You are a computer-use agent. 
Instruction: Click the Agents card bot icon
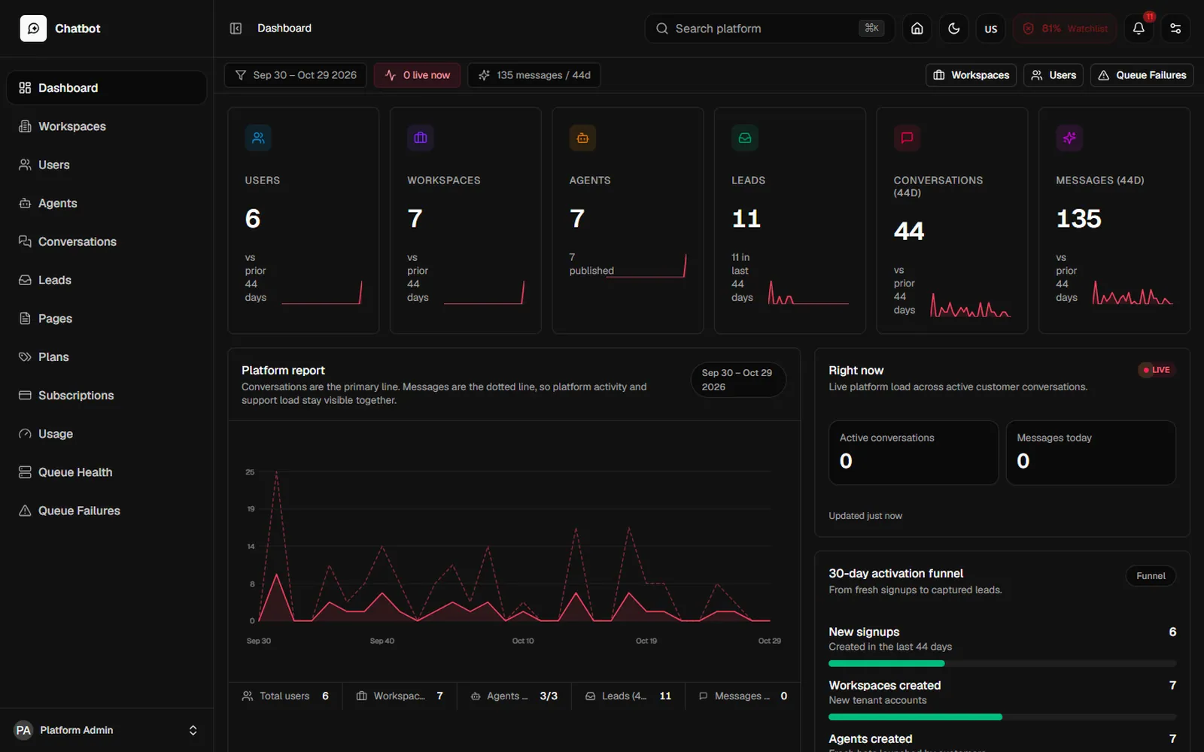point(582,138)
